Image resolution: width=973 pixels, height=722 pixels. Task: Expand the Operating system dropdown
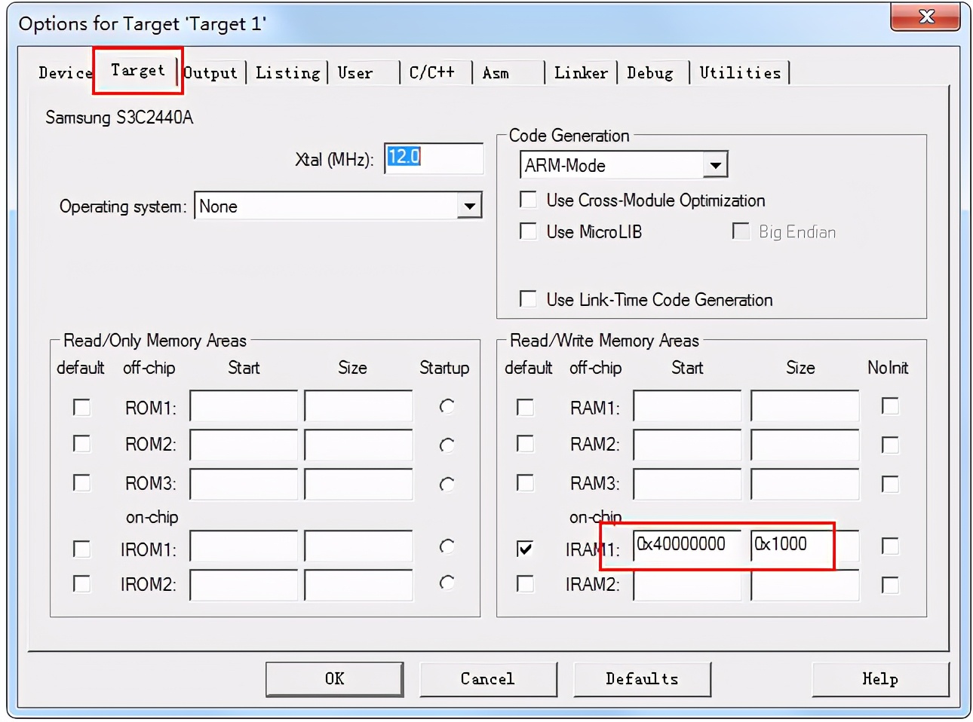pos(469,206)
